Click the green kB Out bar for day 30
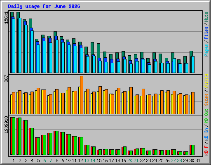 pos(193,150)
